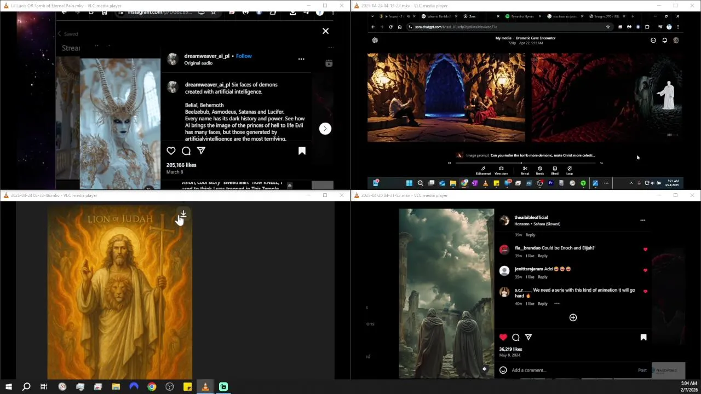Screen dimensions: 701x394
Task: Load more comments with plus circle
Action: click(x=573, y=317)
